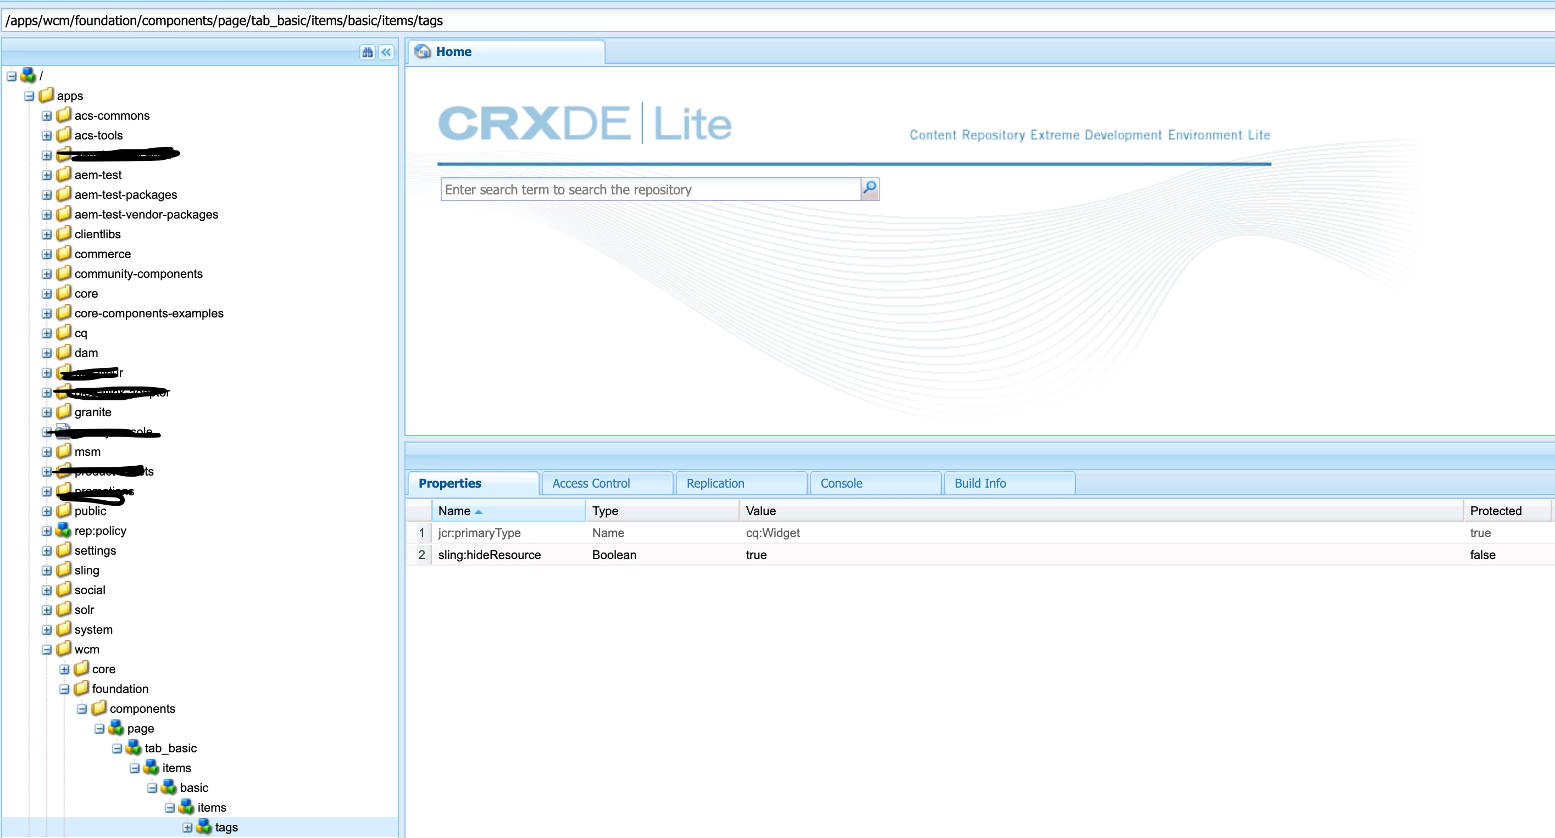Screen dimensions: 1555x838
Task: Open the Console tab
Action: point(841,483)
